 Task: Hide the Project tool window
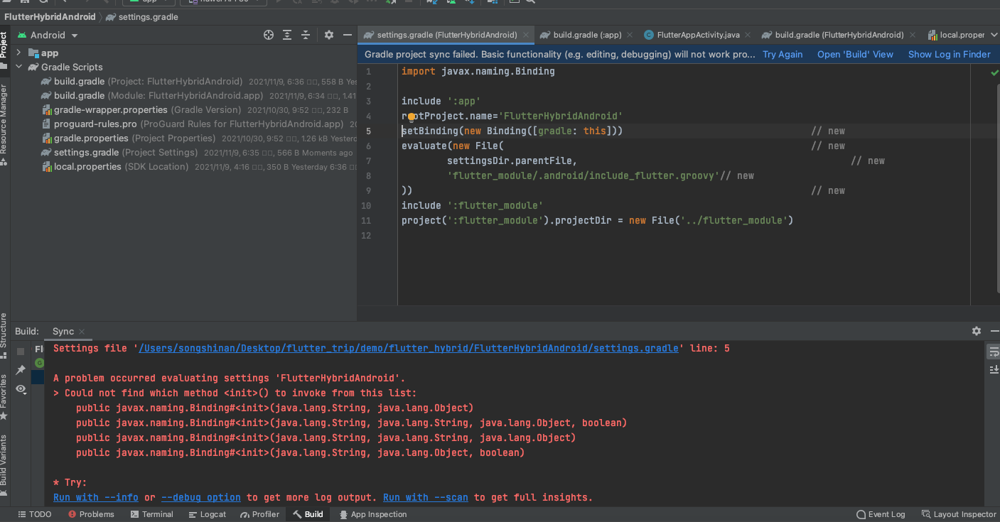point(348,35)
